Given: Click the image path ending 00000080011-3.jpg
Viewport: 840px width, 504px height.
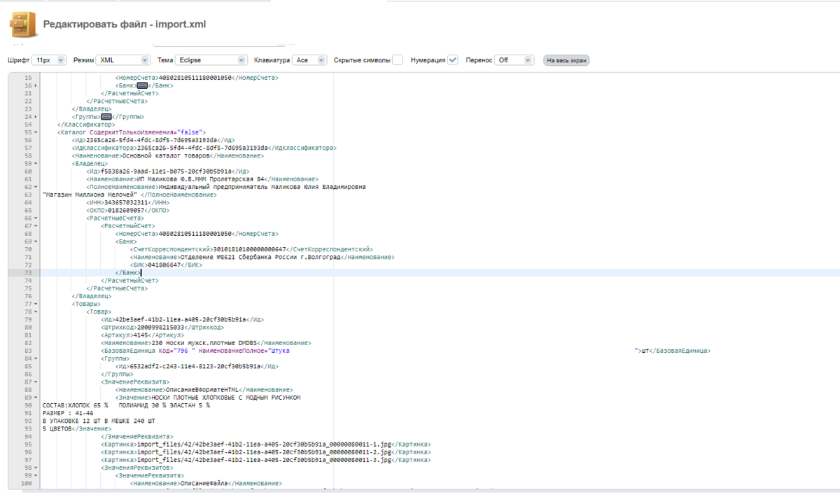Looking at the screenshot, I should pyautogui.click(x=265, y=459).
